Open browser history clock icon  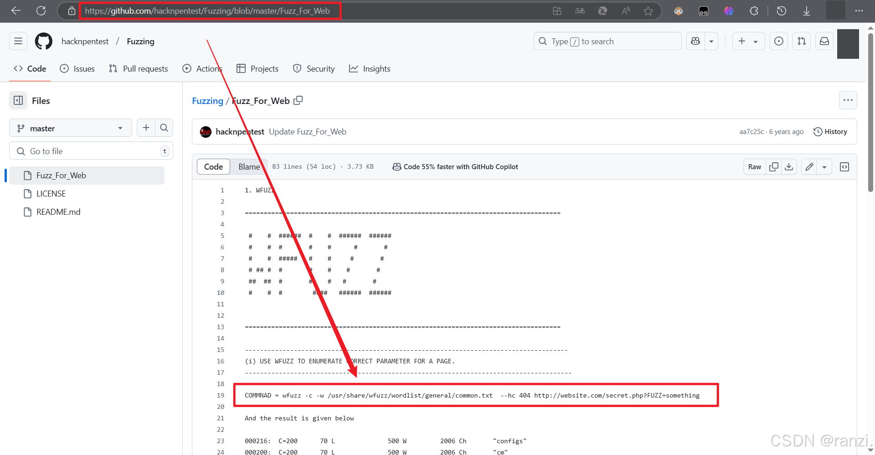[782, 11]
